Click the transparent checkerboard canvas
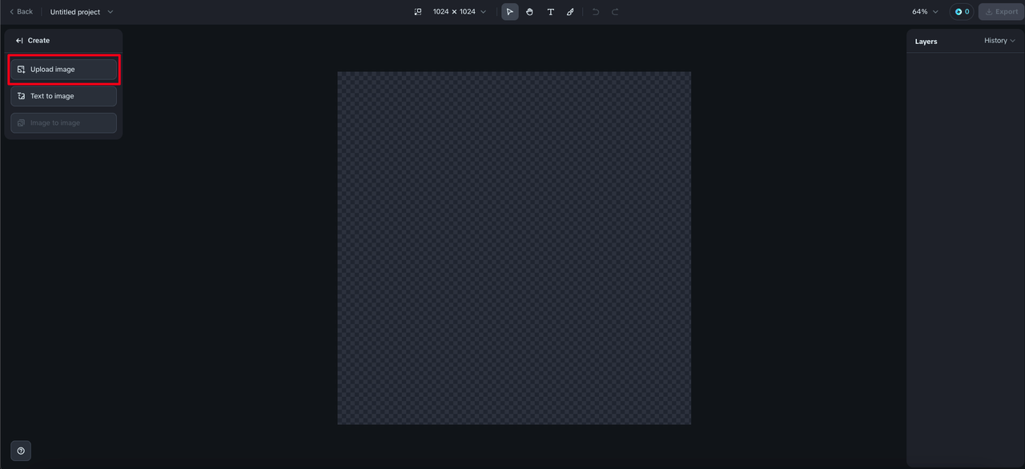1025x469 pixels. coord(514,248)
